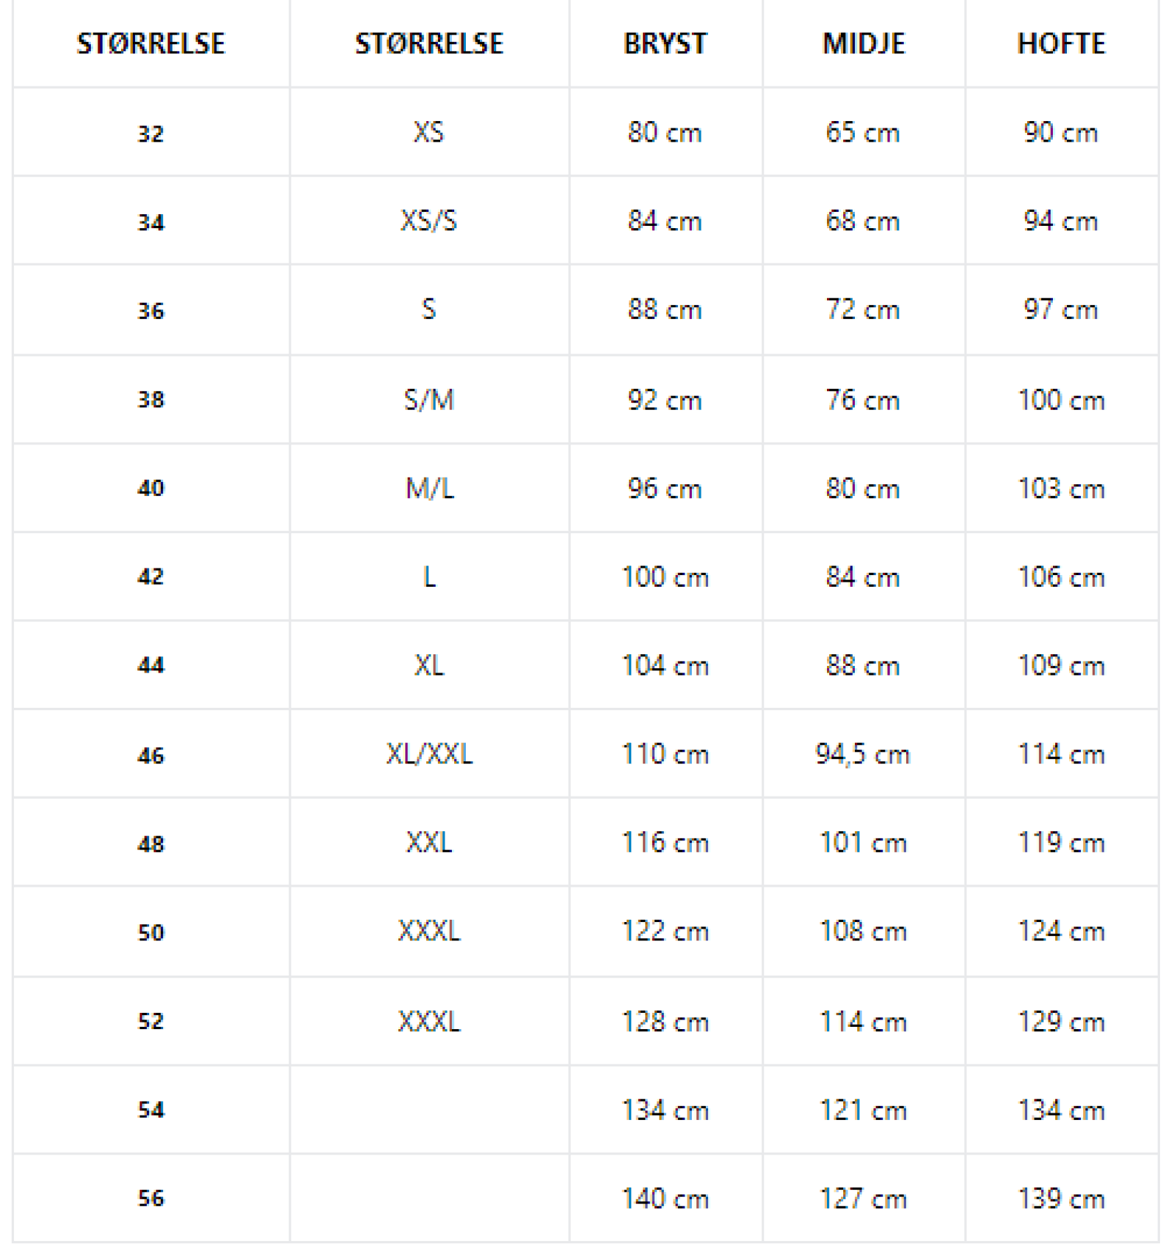Click the XS/S size cell
The width and height of the screenshot is (1174, 1255).
429,221
